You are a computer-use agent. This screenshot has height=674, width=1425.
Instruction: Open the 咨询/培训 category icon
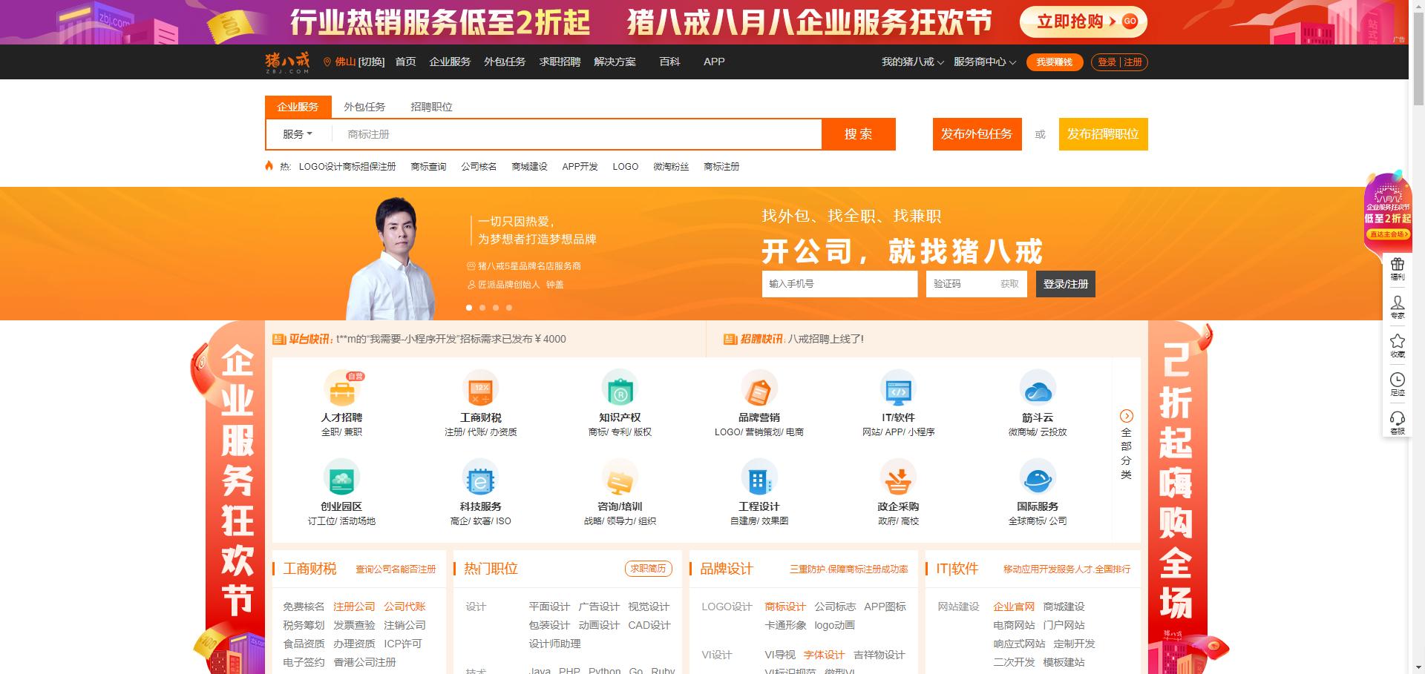620,478
